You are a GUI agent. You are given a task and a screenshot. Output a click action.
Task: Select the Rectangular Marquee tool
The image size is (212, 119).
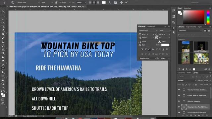point(3,15)
